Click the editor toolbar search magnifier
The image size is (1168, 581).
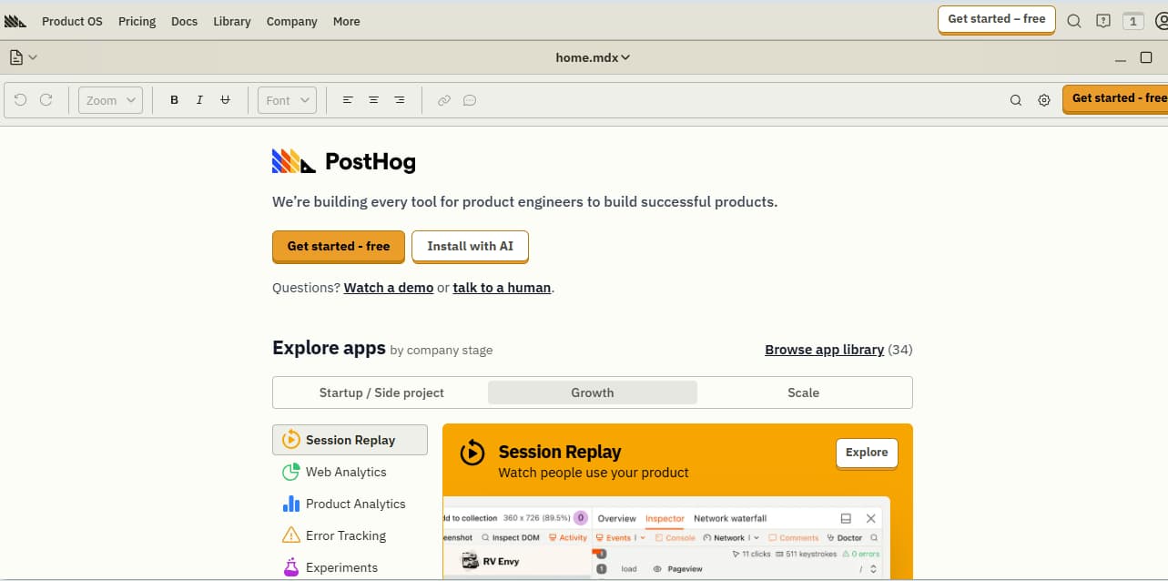coord(1016,100)
